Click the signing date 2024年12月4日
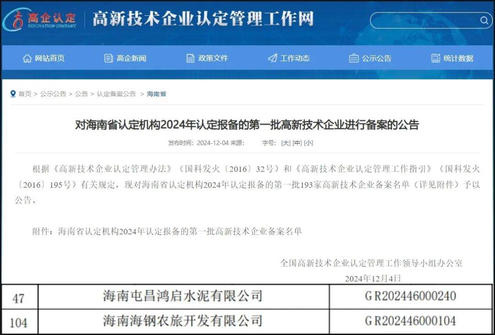Screen dimensions: 495x335 pyautogui.click(x=373, y=279)
